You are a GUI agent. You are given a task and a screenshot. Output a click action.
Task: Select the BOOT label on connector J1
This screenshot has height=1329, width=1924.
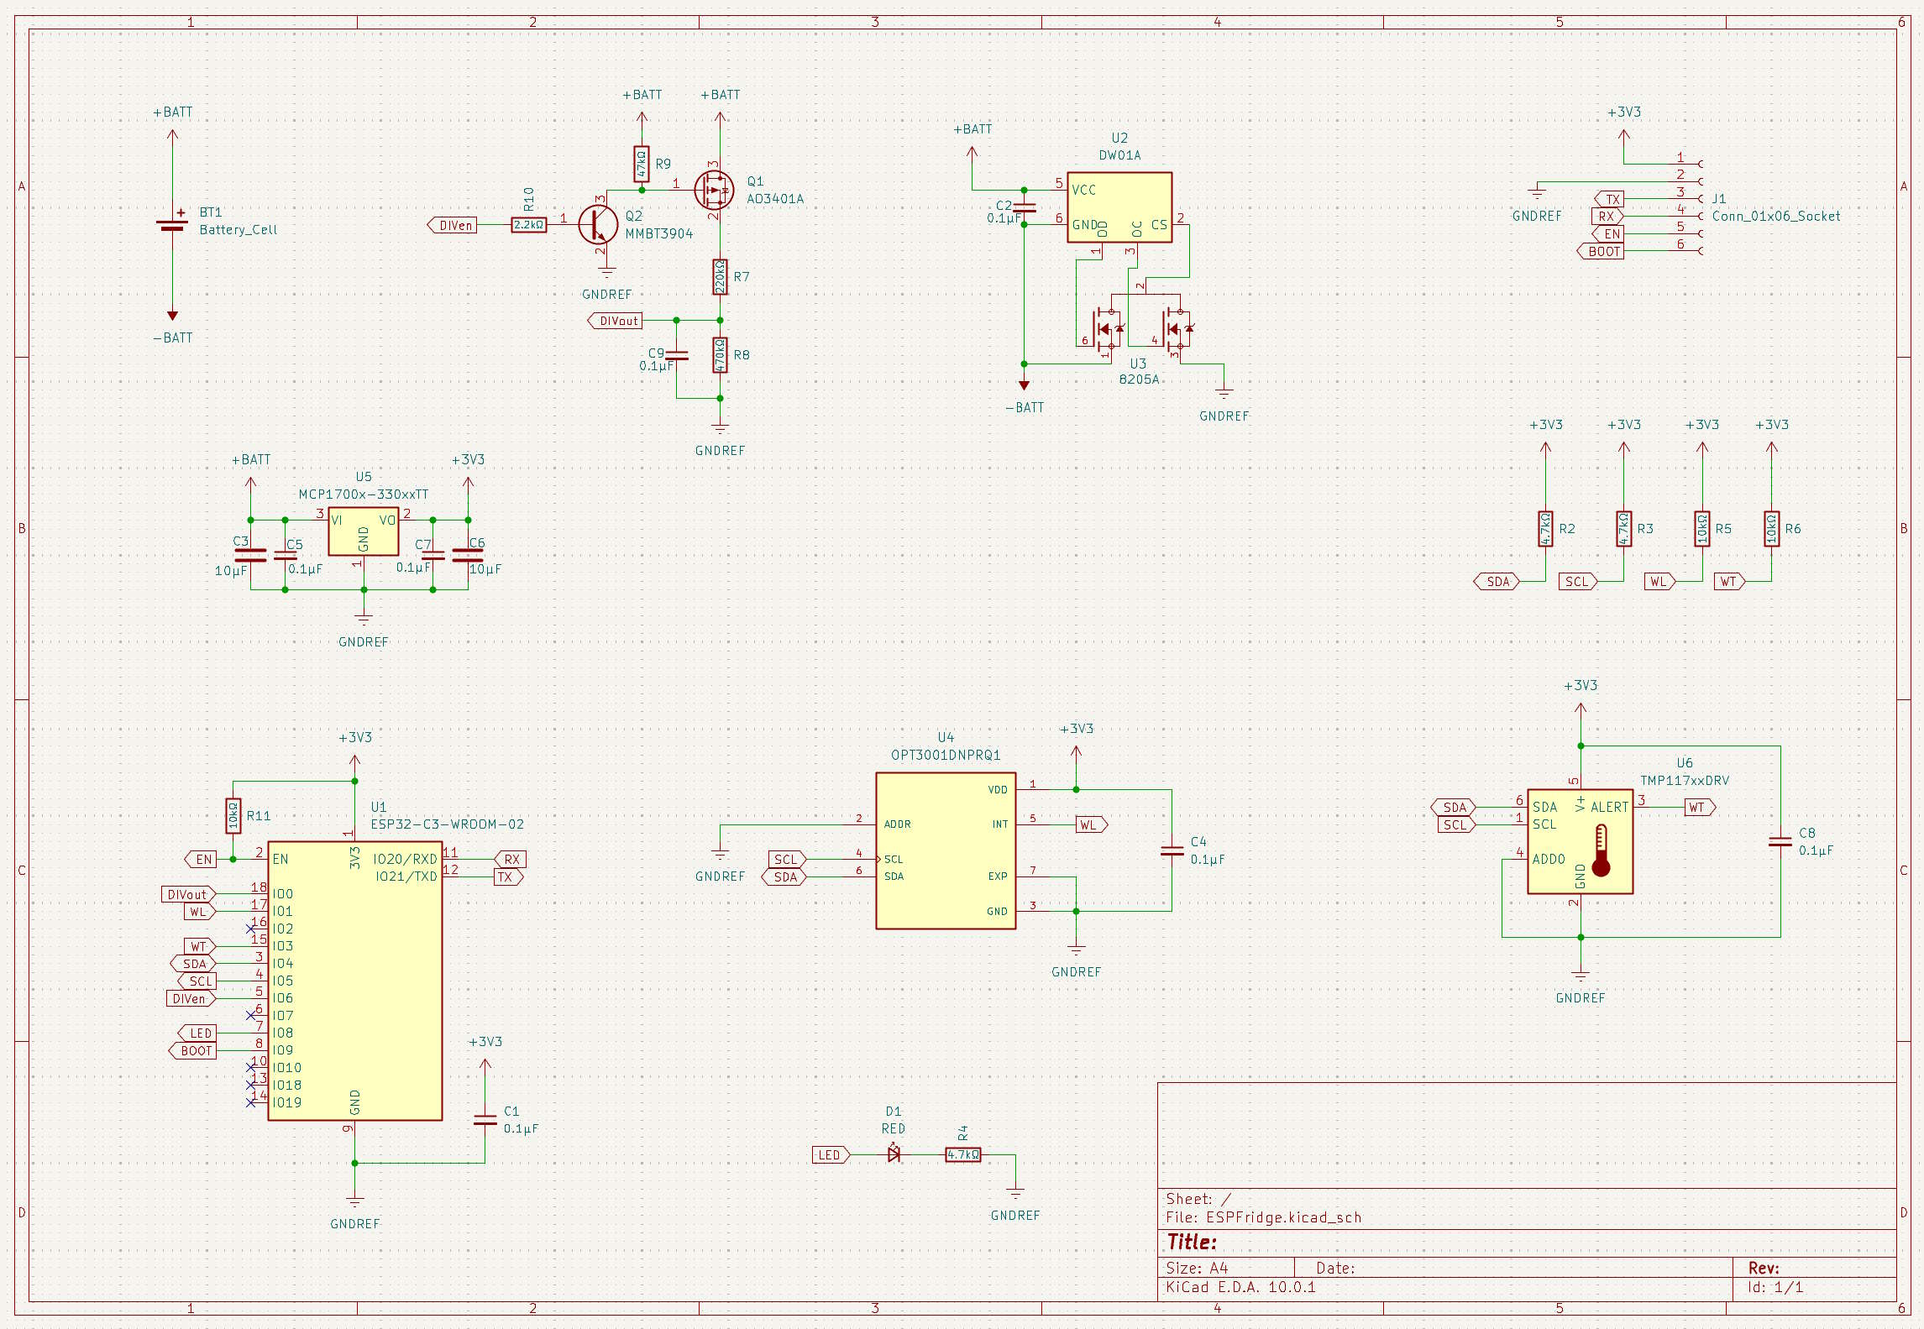[1601, 251]
